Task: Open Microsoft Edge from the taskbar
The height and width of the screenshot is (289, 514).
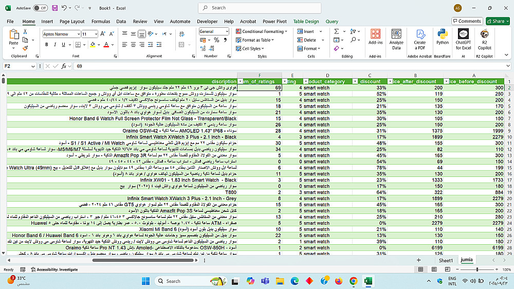Action: coord(295,281)
